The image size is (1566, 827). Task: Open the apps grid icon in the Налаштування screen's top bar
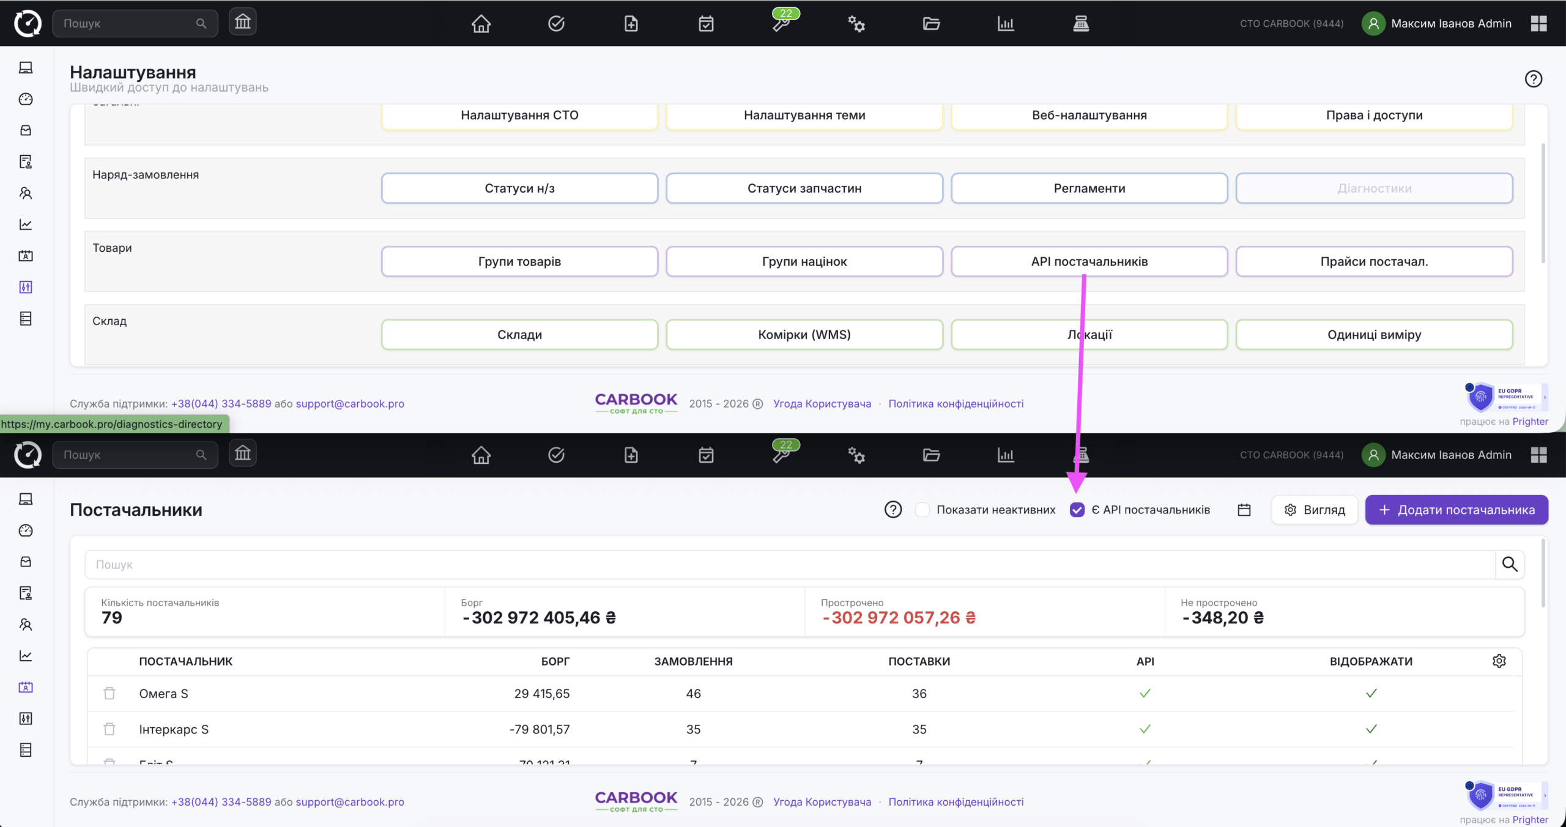click(1539, 24)
